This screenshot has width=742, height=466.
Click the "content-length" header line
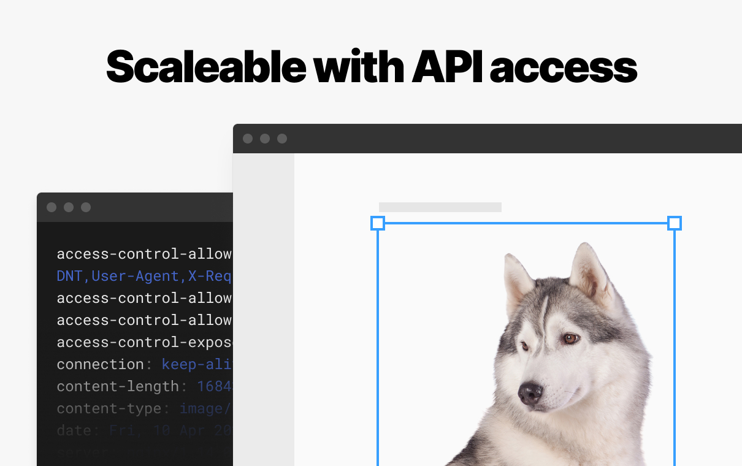[x=143, y=386]
